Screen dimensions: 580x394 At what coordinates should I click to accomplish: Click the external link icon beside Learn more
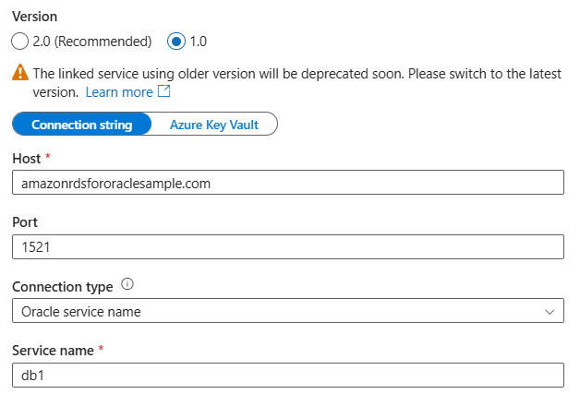[x=164, y=92]
